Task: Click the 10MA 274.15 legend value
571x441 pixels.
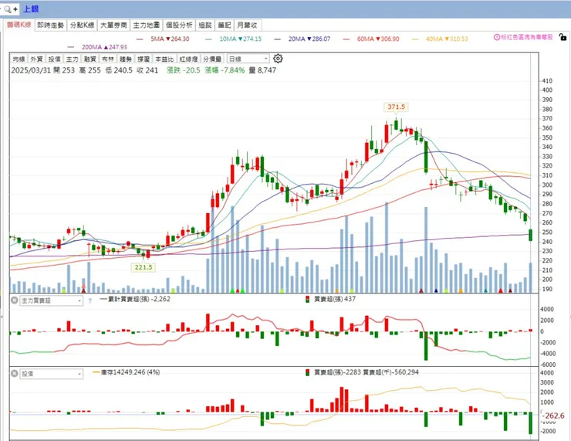Action: [240, 39]
